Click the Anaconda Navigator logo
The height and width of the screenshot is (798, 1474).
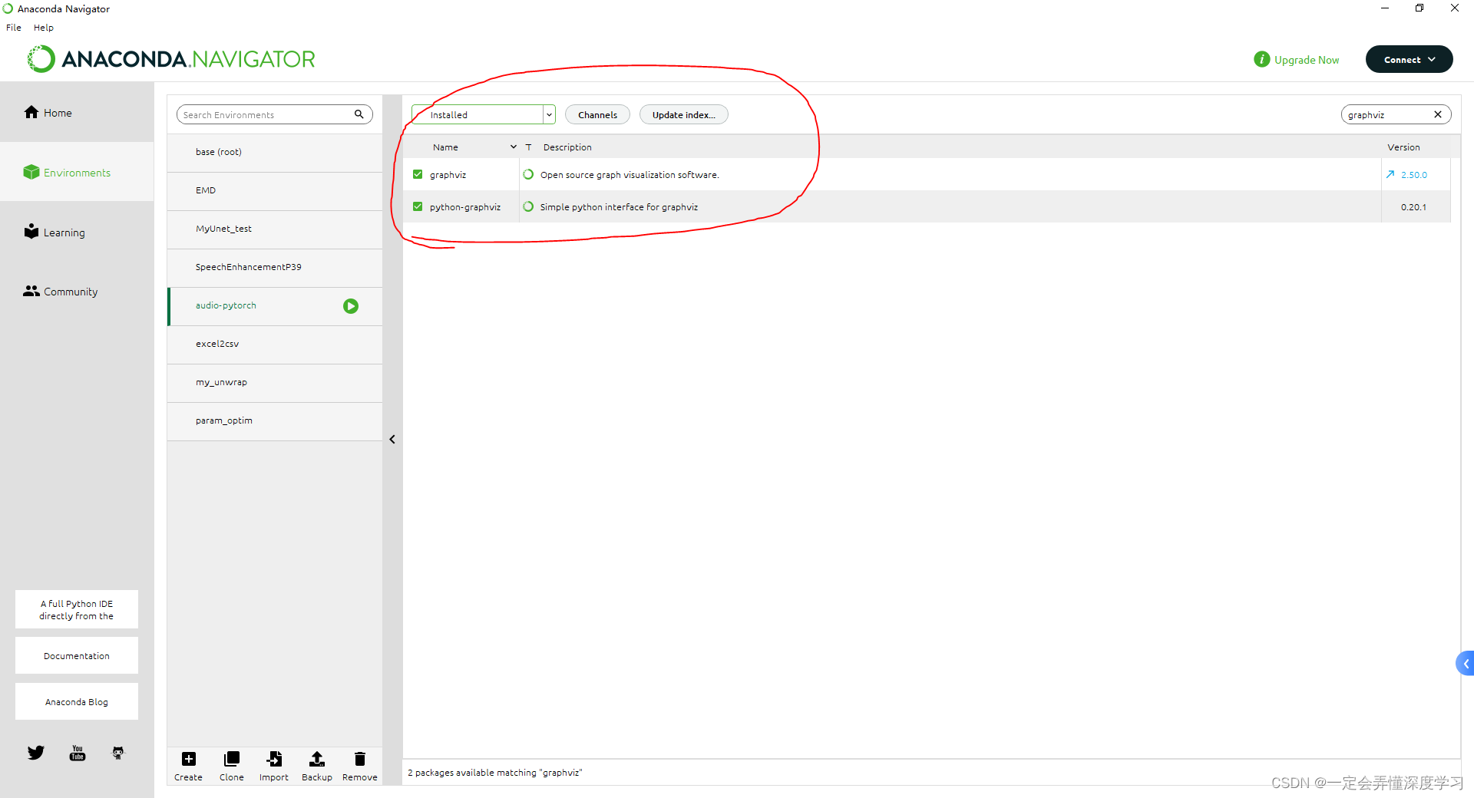pyautogui.click(x=171, y=59)
